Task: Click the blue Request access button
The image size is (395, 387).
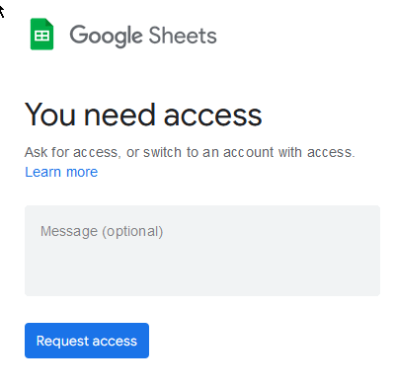Action: (x=87, y=341)
